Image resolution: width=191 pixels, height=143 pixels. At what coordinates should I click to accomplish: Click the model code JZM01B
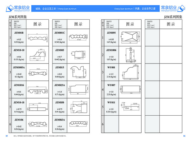(x=19, y=33)
